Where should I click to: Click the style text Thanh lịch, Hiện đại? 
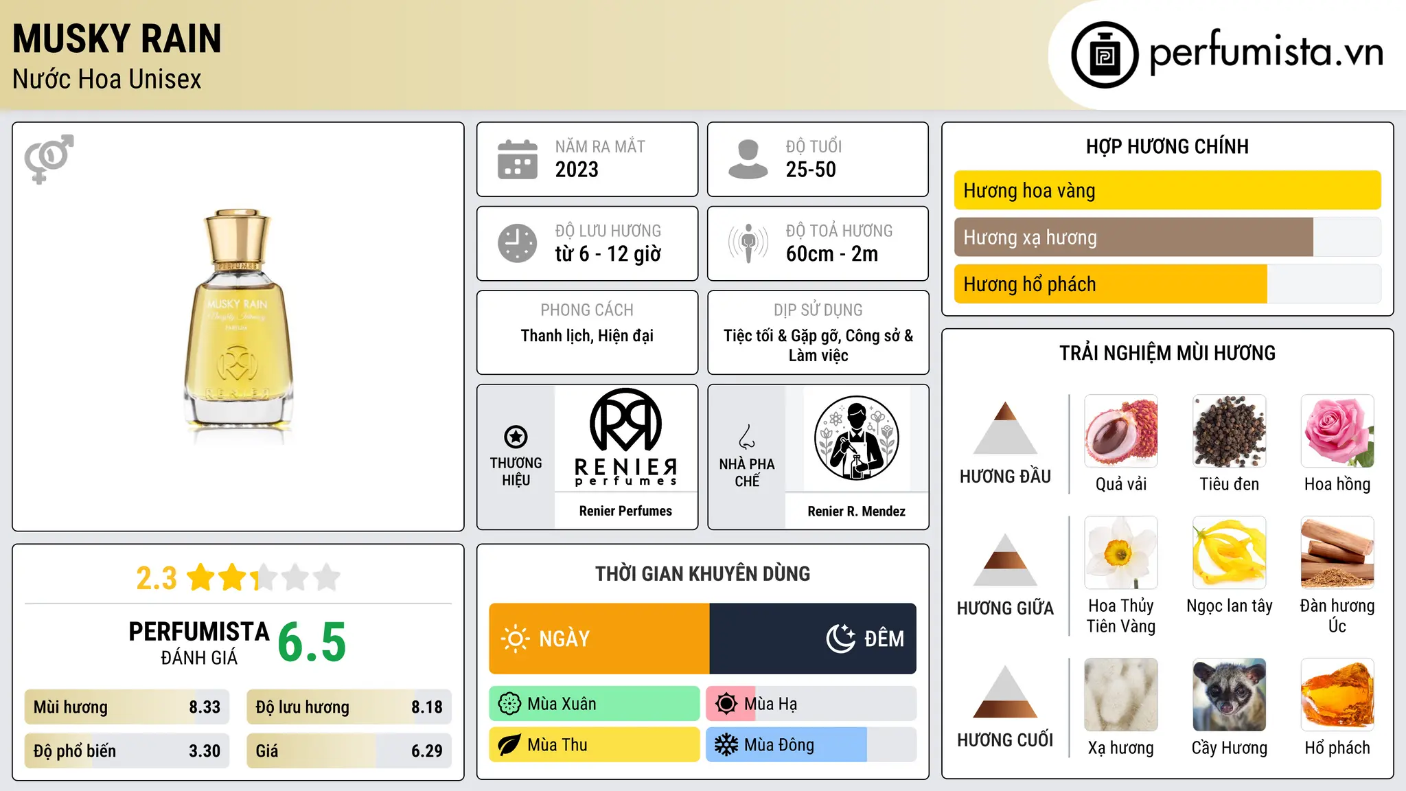587,336
